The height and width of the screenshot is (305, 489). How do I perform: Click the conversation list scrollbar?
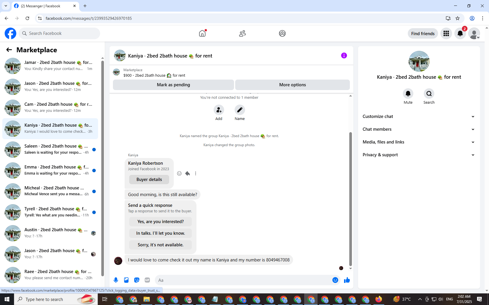102,168
